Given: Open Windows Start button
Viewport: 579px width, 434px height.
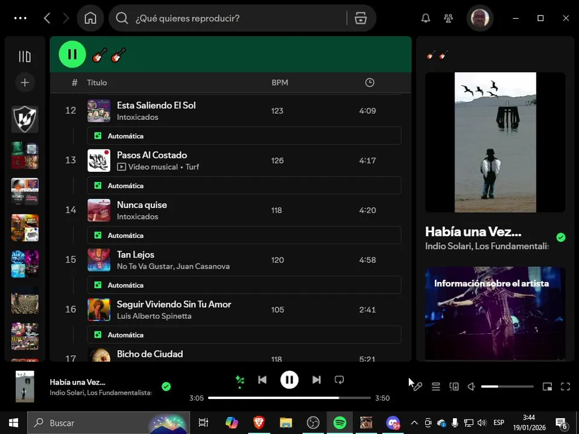Looking at the screenshot, I should pyautogui.click(x=14, y=423).
